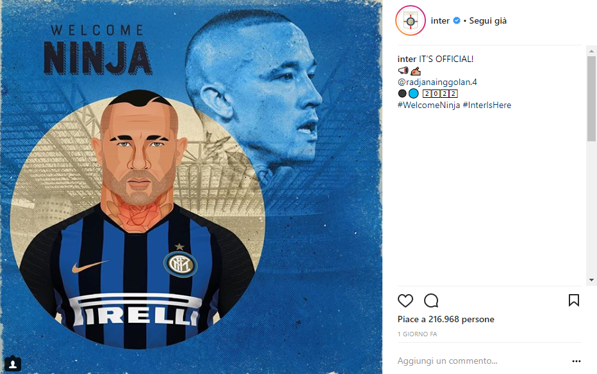
Task: Save post with the bookmark icon
Action: pyautogui.click(x=574, y=300)
